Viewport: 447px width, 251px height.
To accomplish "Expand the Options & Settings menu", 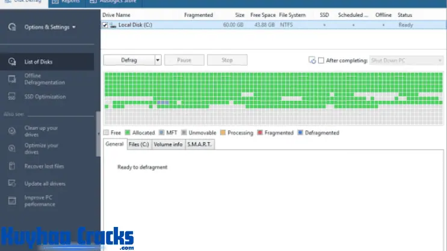I will (50, 27).
